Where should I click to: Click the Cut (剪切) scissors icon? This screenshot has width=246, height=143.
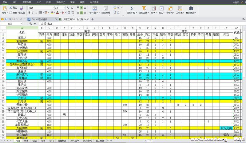[x=10, y=7]
